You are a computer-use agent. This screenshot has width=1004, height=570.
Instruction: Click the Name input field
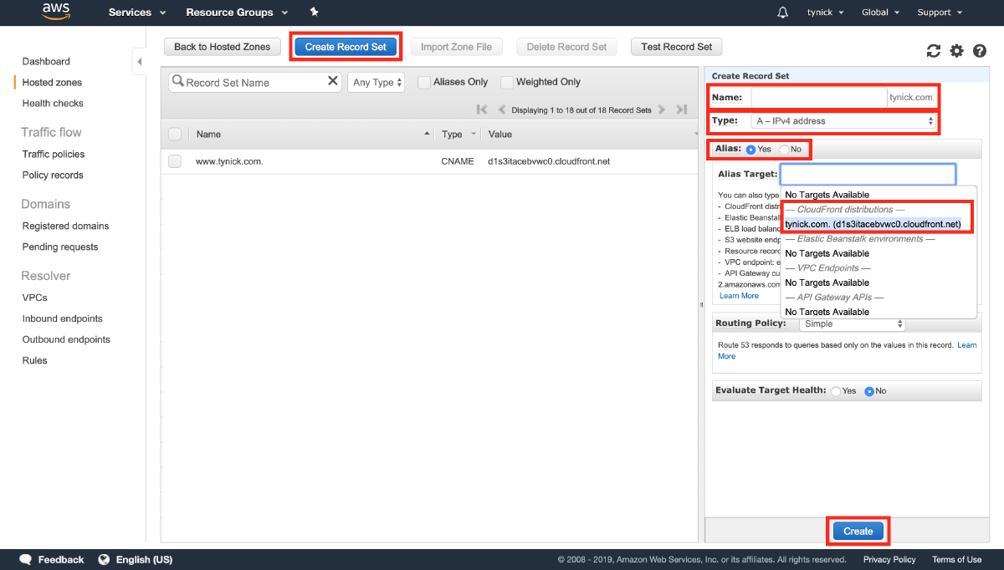(819, 98)
